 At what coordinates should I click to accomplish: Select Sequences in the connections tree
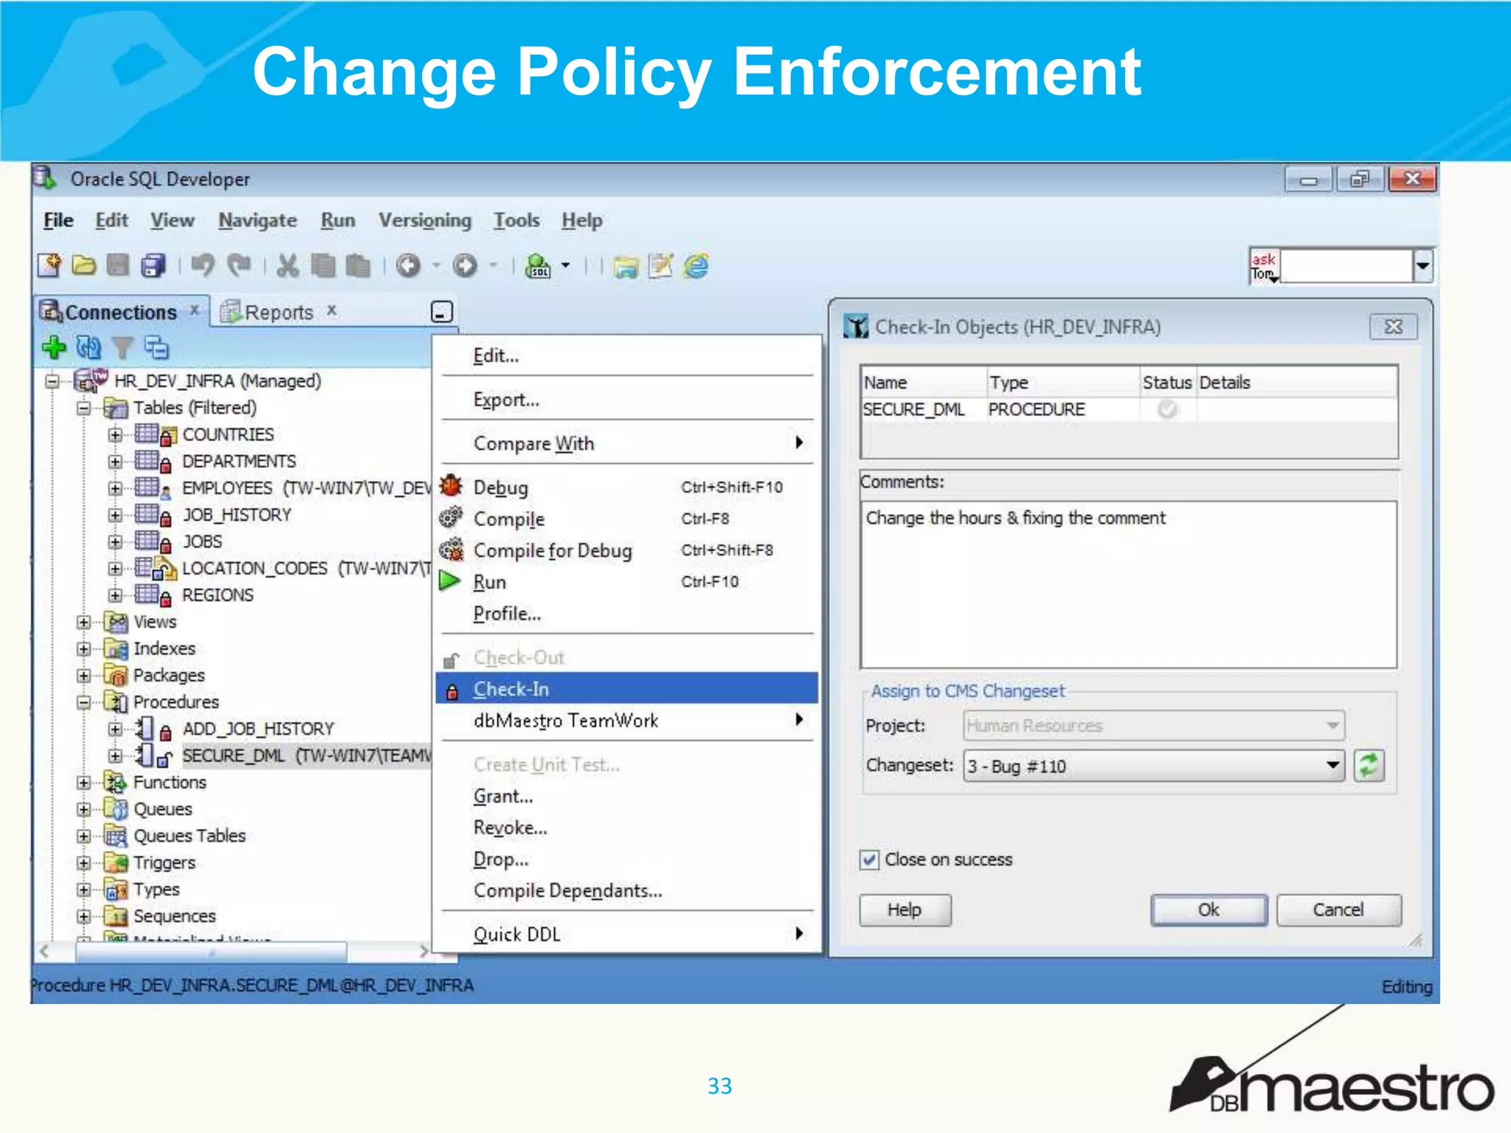coord(174,916)
